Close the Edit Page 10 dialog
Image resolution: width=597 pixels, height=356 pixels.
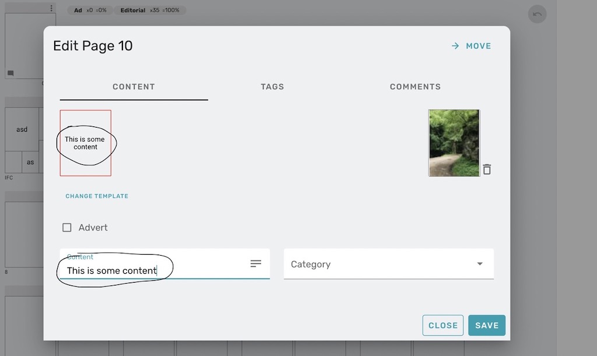[443, 325]
